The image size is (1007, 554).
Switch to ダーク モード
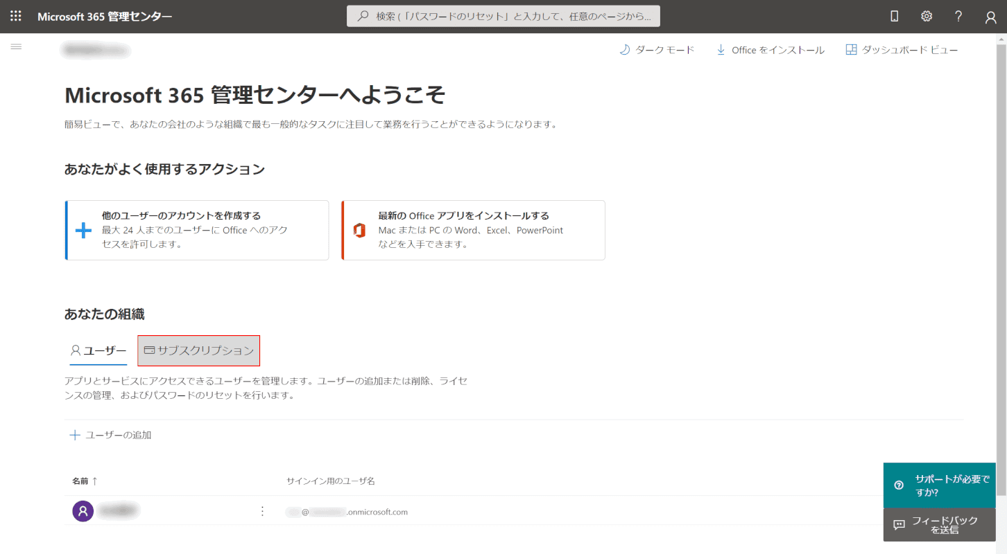pos(657,50)
